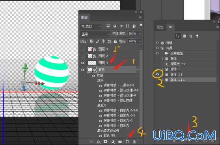The width and height of the screenshot is (220, 145).
Task: Show whole scene filter in 3D panel
Action: 178,36
